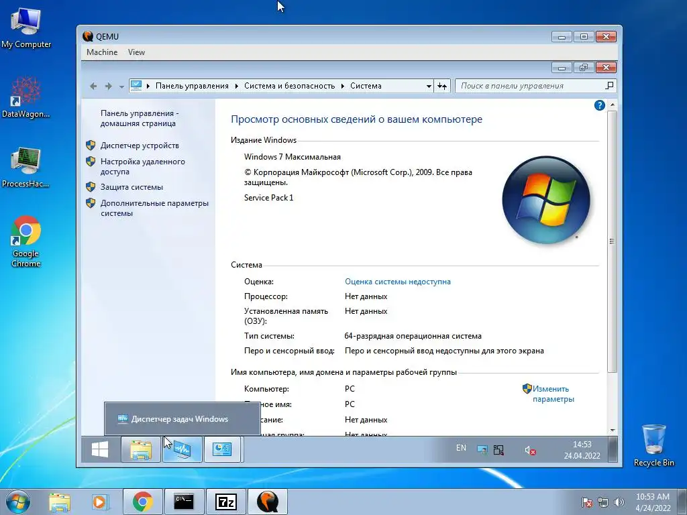Select the QEMU icon on host taskbar
687x515 pixels.
[268, 502]
